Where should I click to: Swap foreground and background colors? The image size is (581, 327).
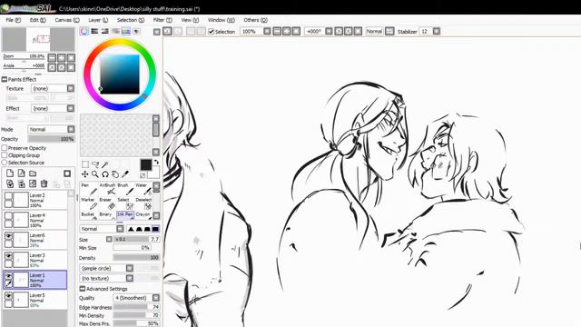tap(156, 162)
